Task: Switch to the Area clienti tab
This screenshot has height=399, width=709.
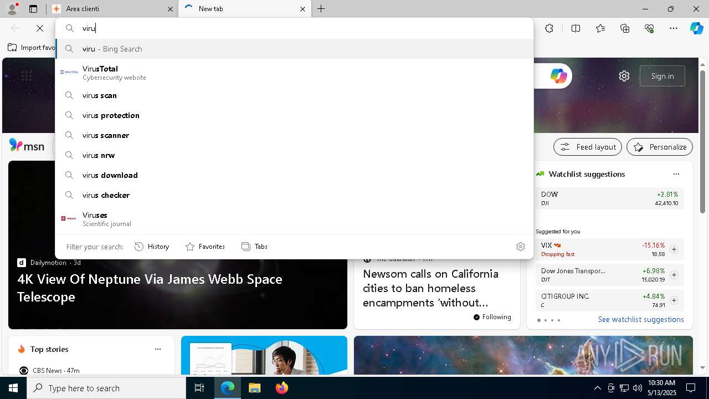Action: (113, 9)
